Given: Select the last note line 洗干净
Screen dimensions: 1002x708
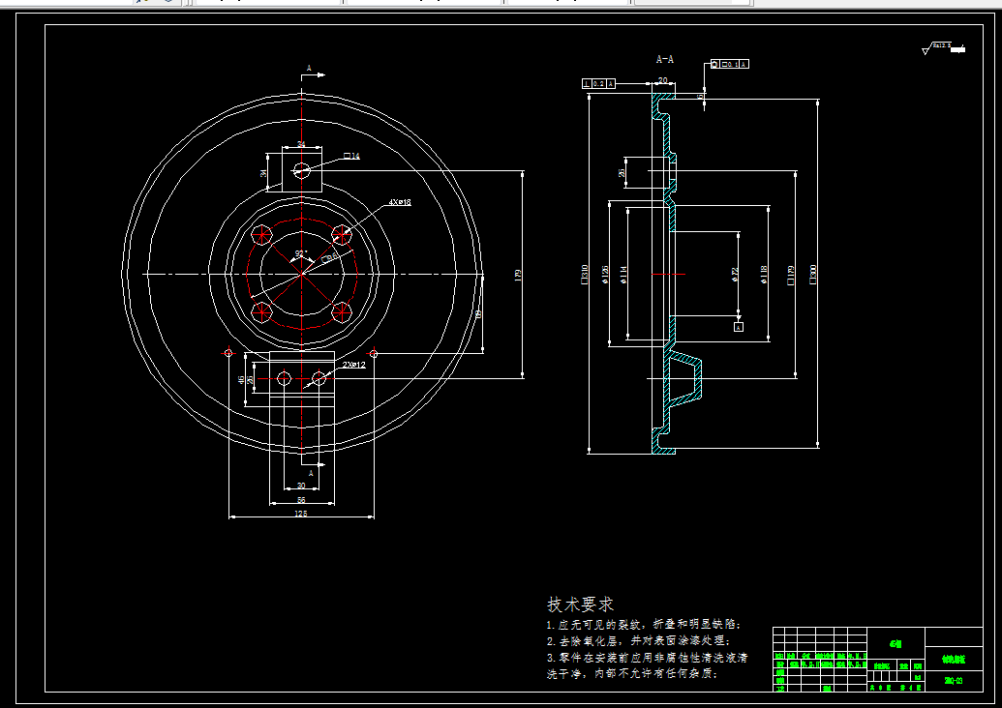Looking at the screenshot, I should click(x=632, y=673).
